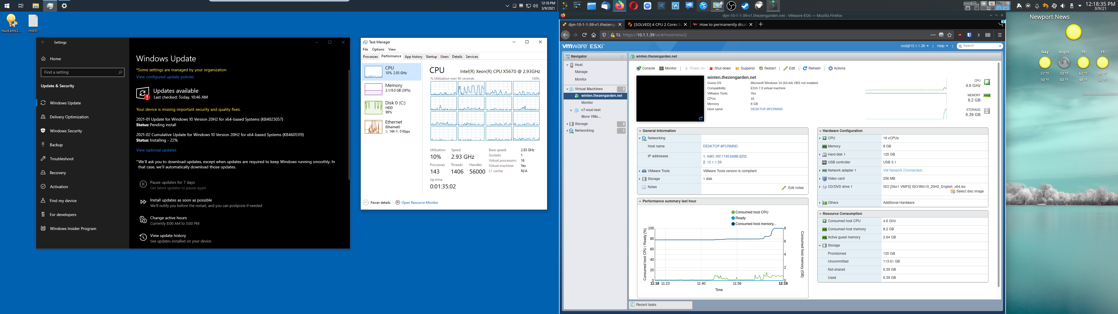This screenshot has height=314, width=1118.
Task: Click the Firefox reload page icon
Action: click(584, 35)
